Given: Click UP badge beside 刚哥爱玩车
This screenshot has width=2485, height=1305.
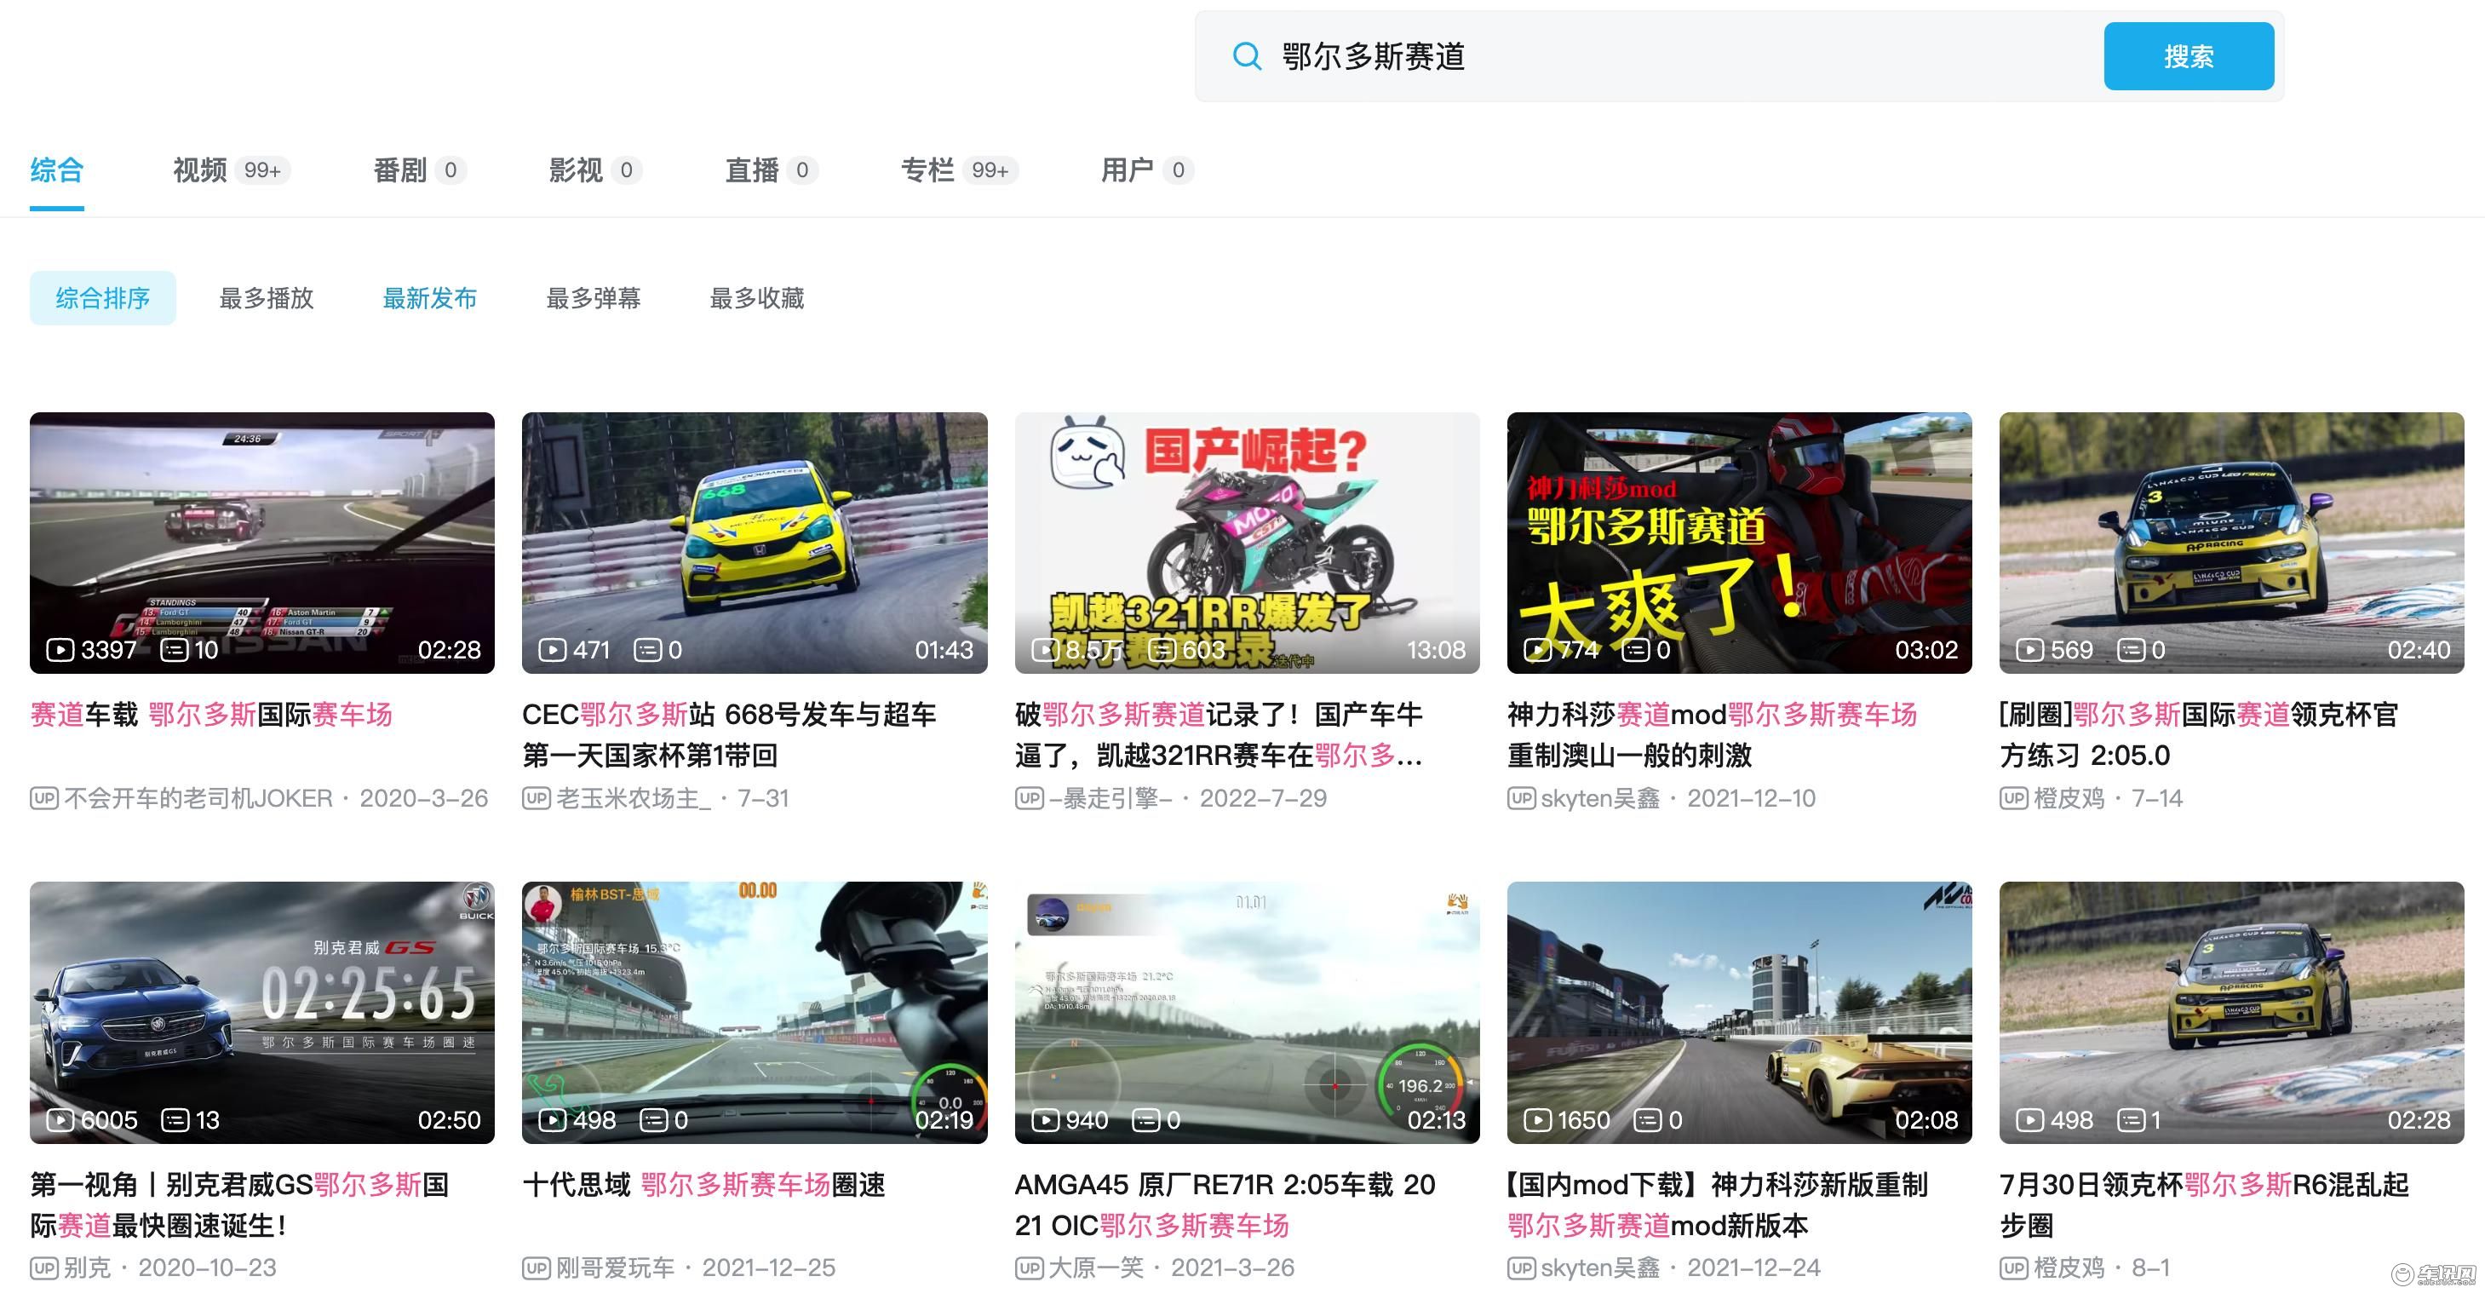Looking at the screenshot, I should point(537,1268).
